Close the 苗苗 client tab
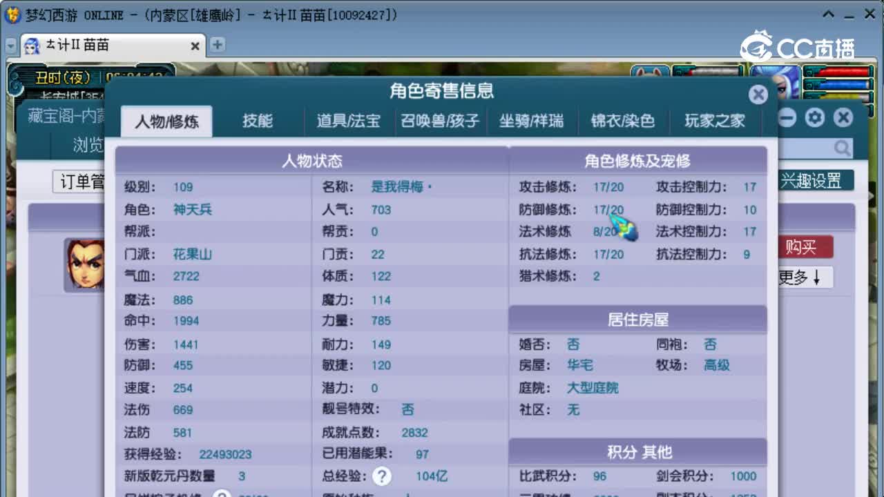Image resolution: width=884 pixels, height=497 pixels. (x=195, y=46)
